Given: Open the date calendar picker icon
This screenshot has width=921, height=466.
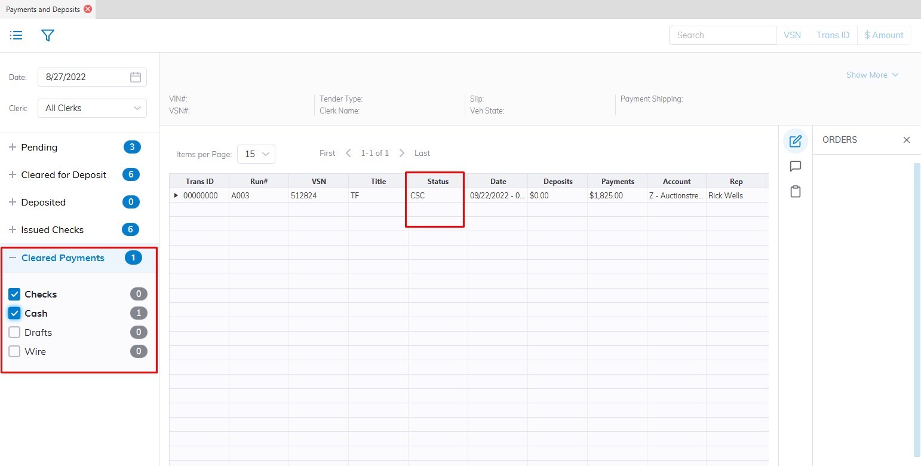Looking at the screenshot, I should 136,77.
